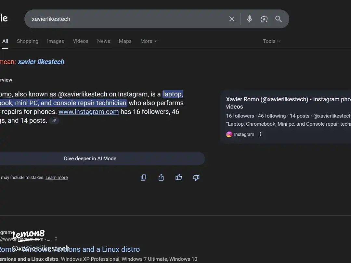
Task: Click the magnifying glass search icon
Action: pos(279,19)
